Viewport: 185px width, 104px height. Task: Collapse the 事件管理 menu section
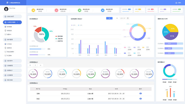point(12,40)
